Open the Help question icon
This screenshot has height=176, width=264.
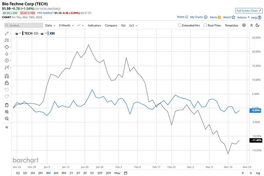(x=260, y=17)
